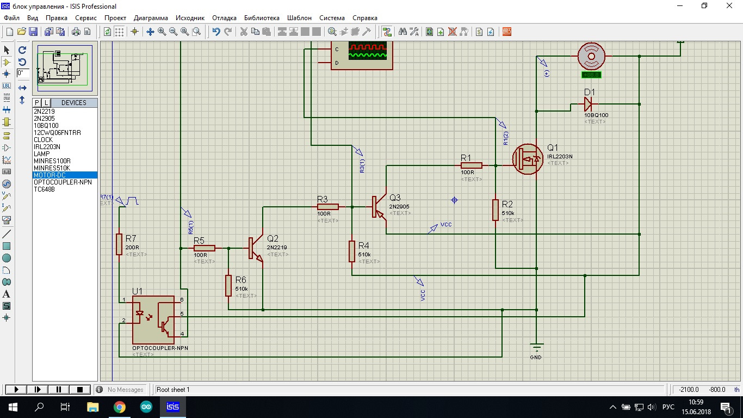Select the Wire Label (LBL) tool
The image size is (743, 418).
pos(7,86)
